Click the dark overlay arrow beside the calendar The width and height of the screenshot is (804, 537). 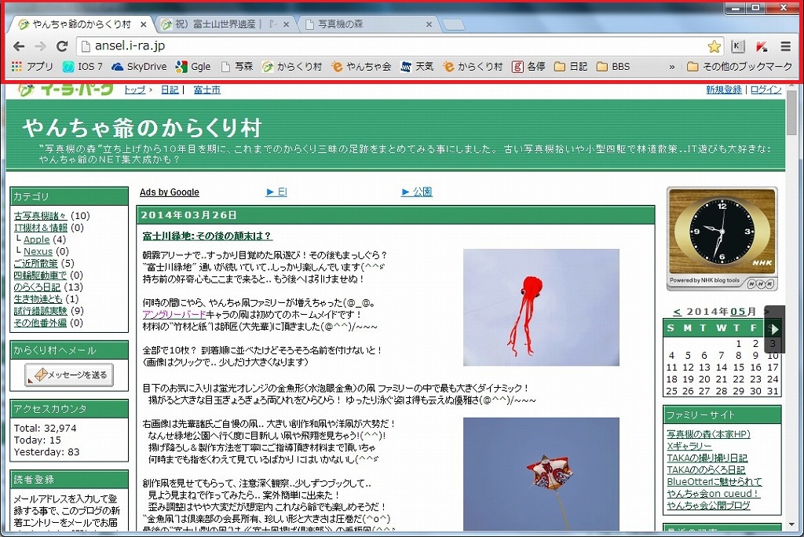[775, 329]
